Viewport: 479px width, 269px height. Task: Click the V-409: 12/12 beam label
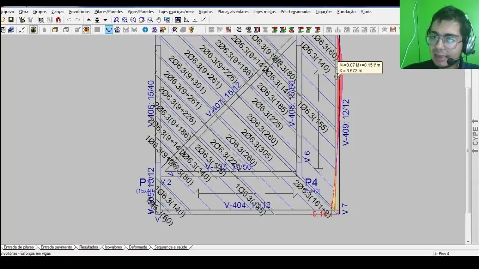click(345, 123)
